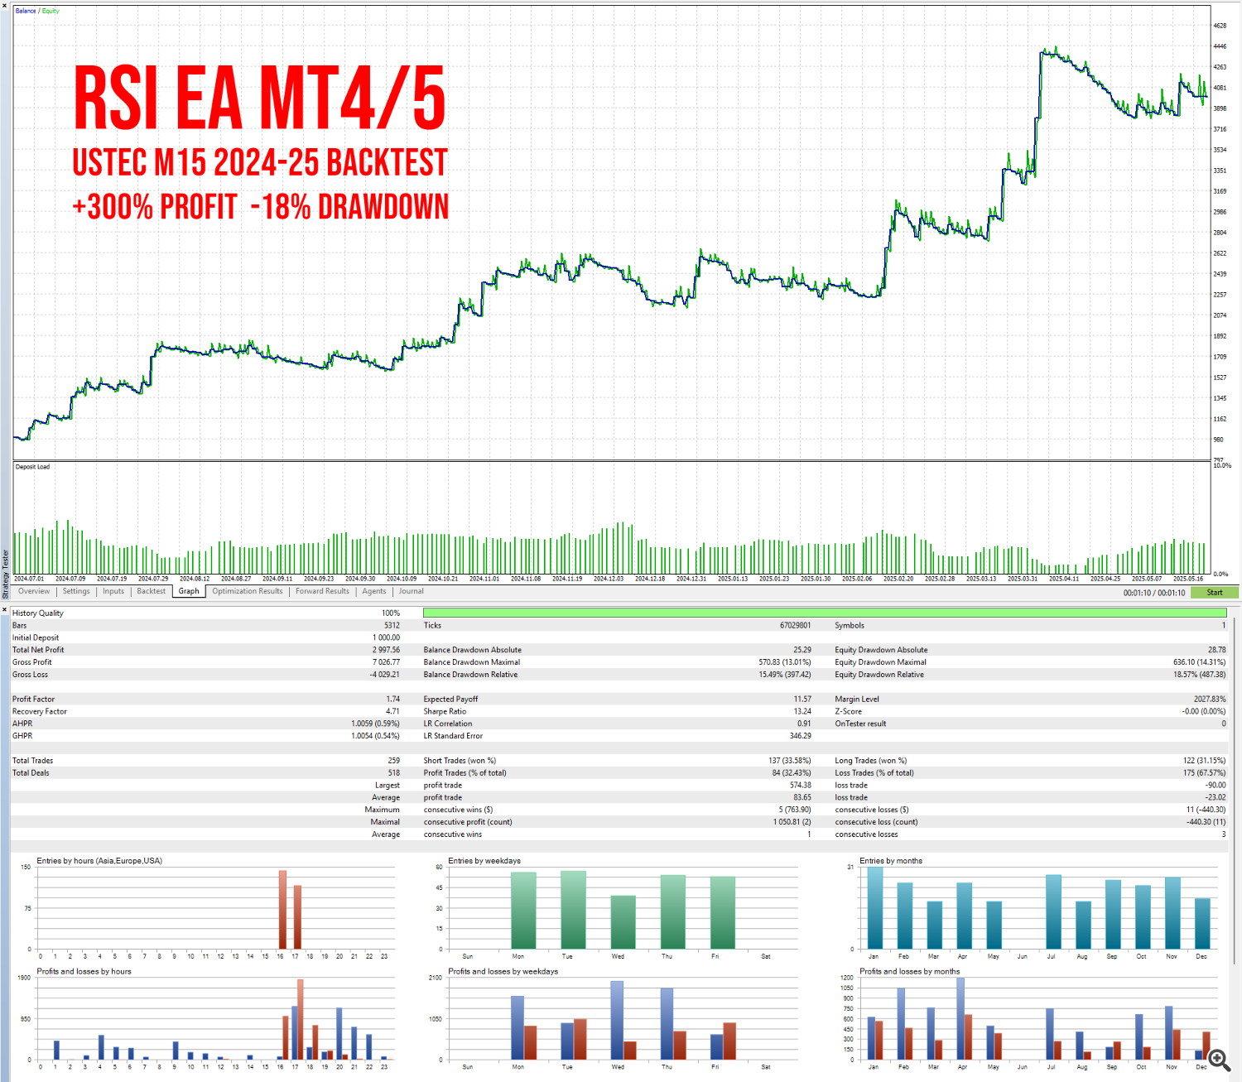Image resolution: width=1242 pixels, height=1082 pixels.
Task: Select Loss Trades value 175 (67.57%)
Action: [1205, 772]
